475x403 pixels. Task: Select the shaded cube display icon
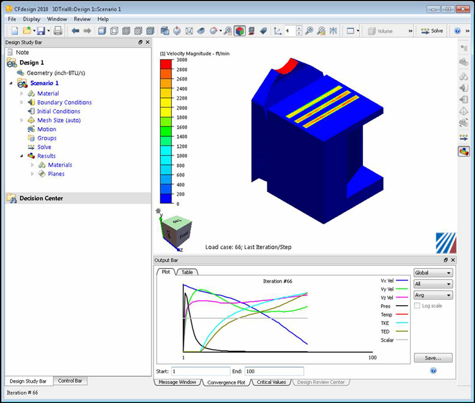tap(102, 31)
